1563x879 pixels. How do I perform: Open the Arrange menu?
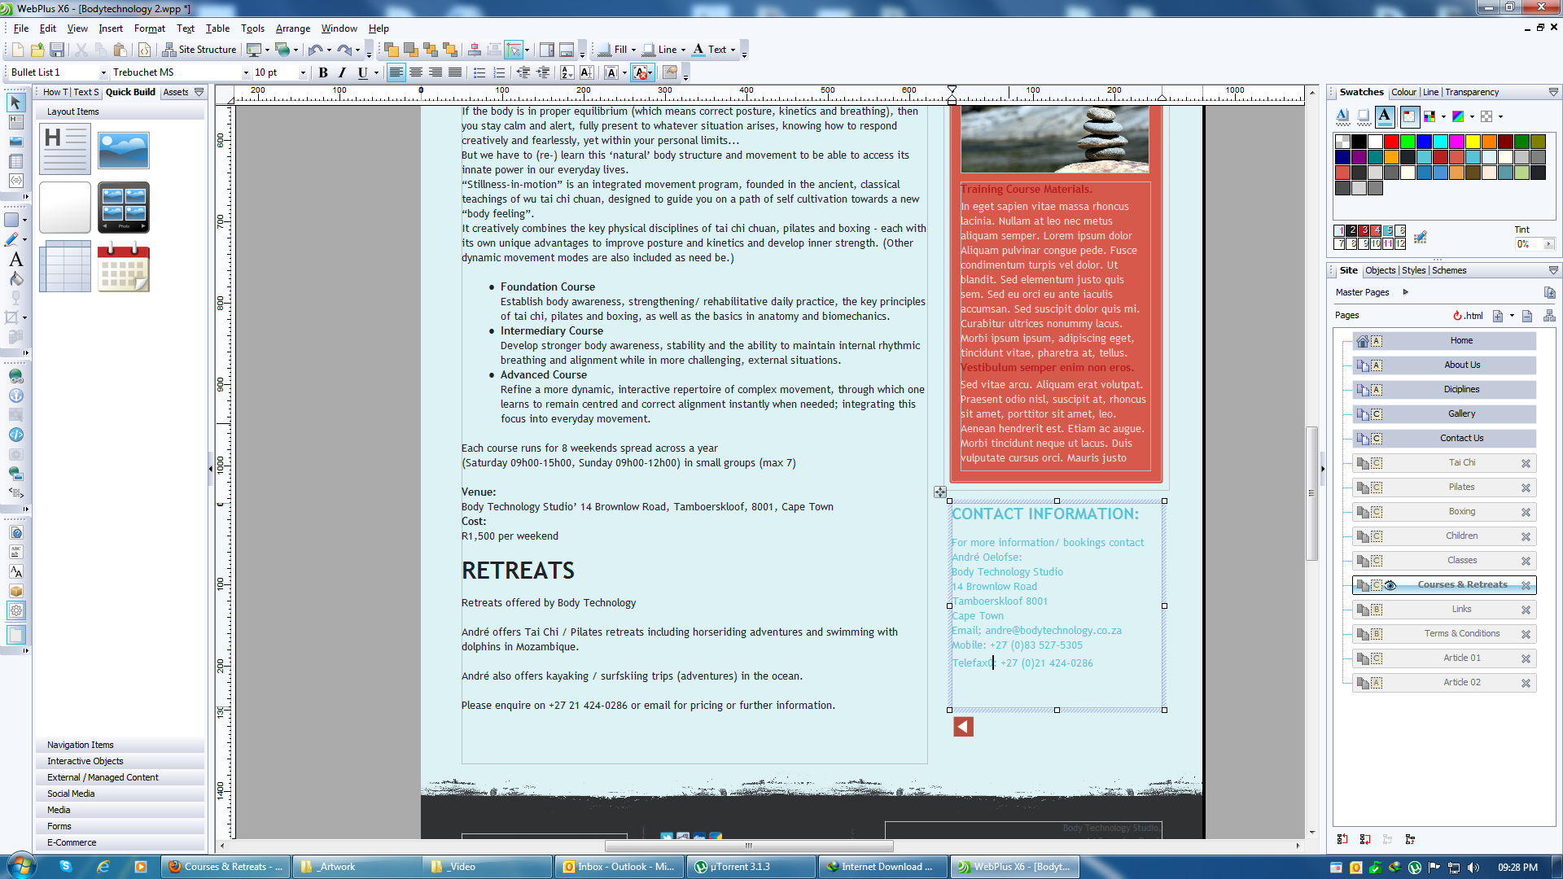coord(292,28)
